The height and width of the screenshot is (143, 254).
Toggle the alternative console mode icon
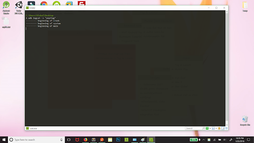[x=223, y=128]
